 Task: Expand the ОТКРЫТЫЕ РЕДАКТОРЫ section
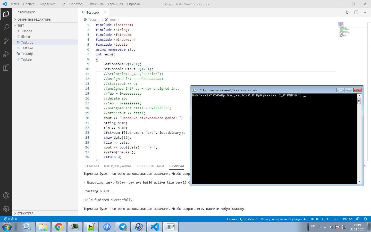34,20
